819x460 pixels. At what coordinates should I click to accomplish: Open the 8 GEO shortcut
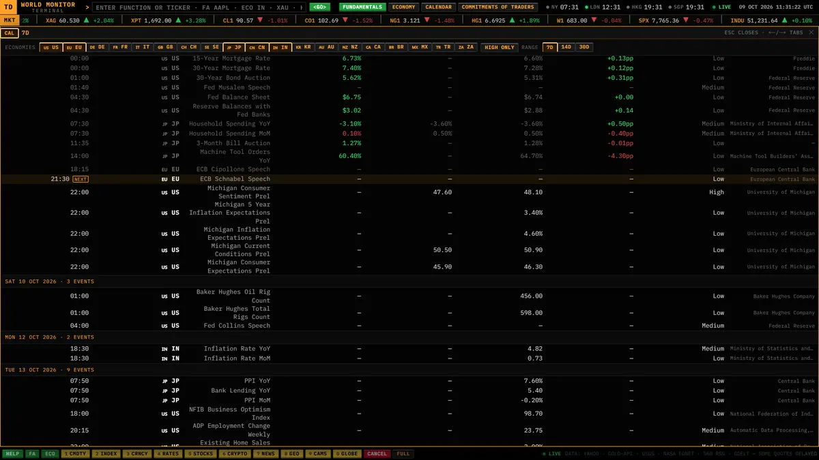pyautogui.click(x=291, y=454)
